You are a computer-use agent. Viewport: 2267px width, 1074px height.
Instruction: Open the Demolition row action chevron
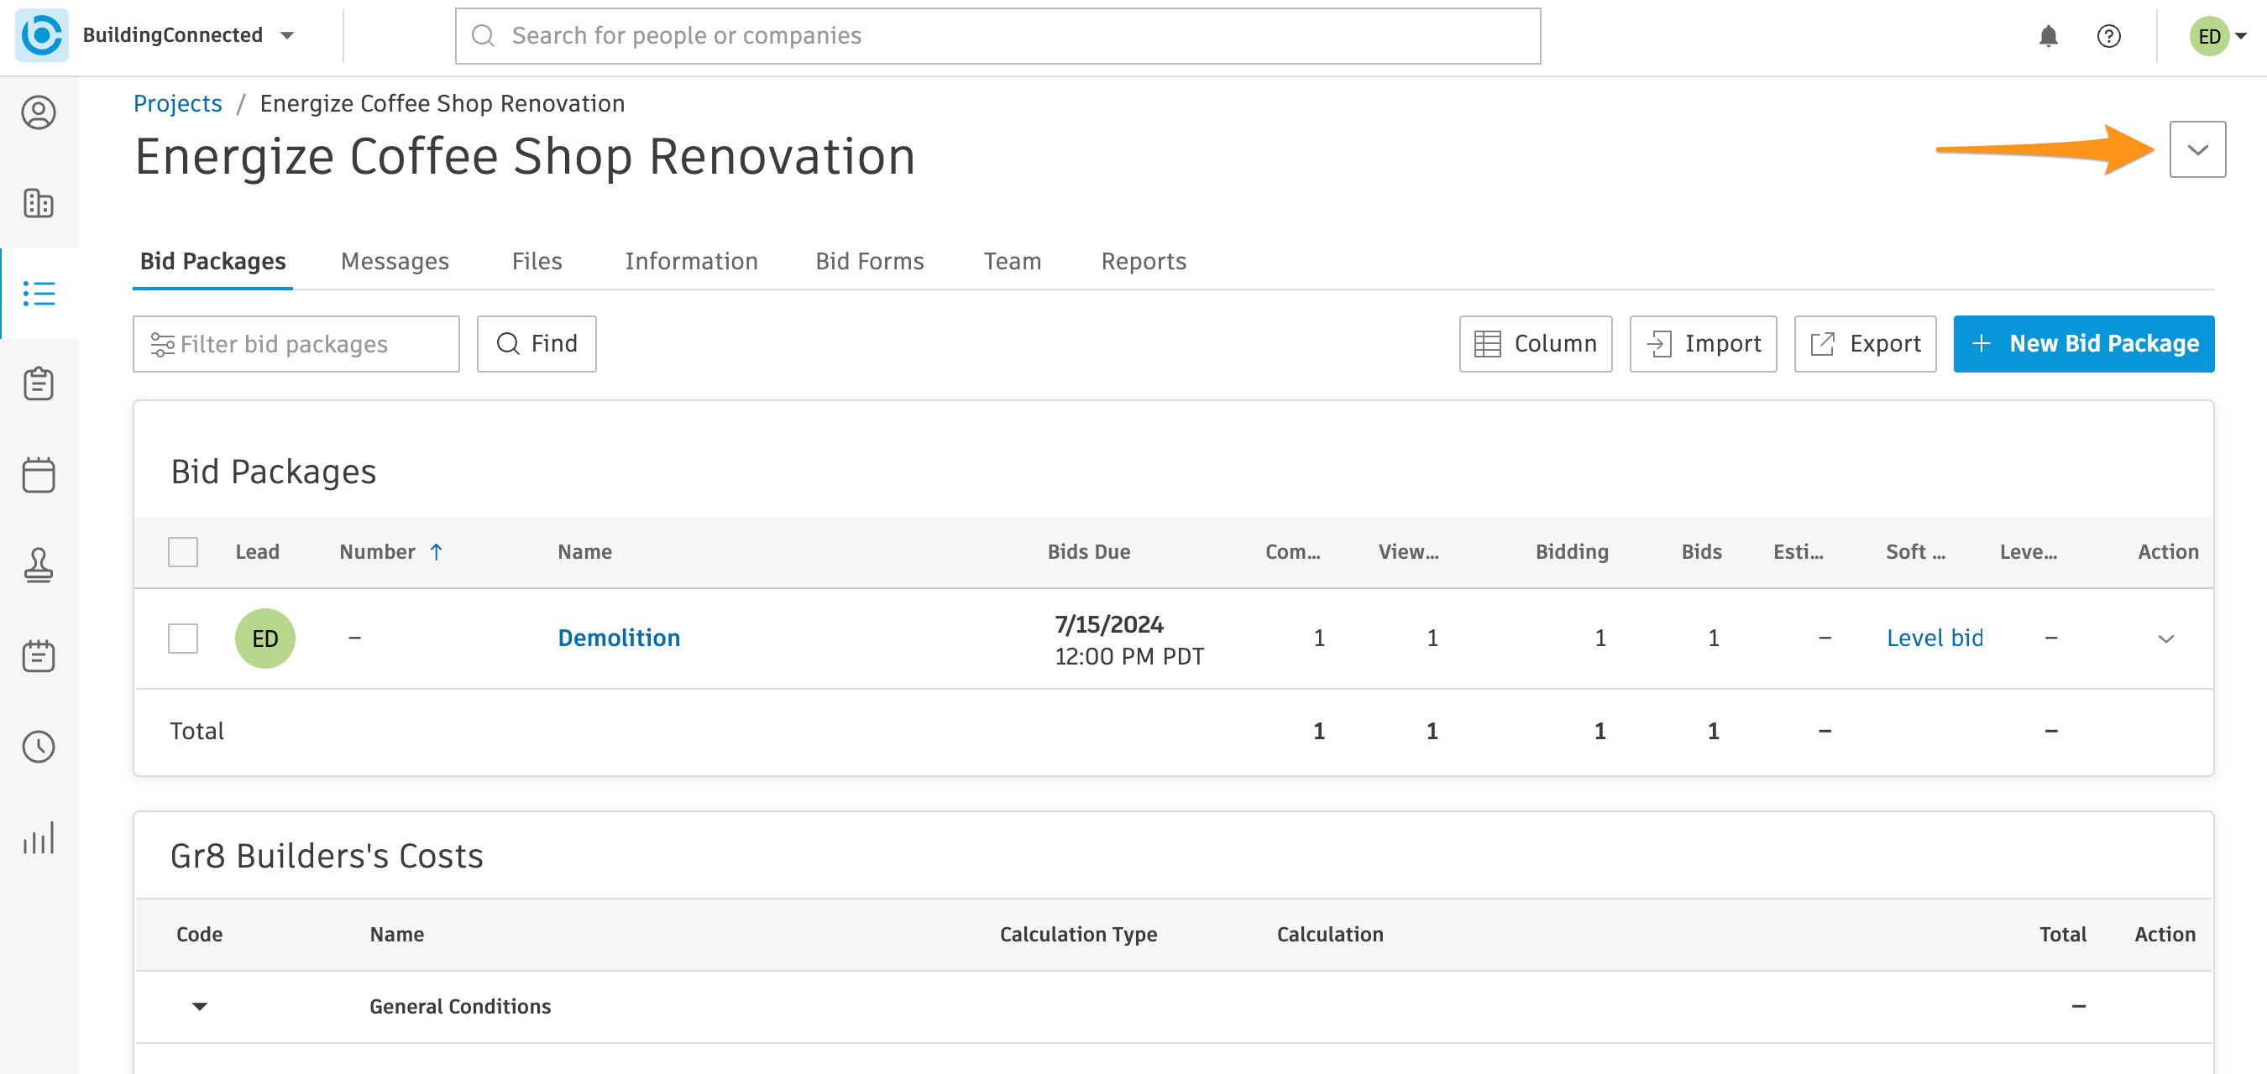[2165, 639]
